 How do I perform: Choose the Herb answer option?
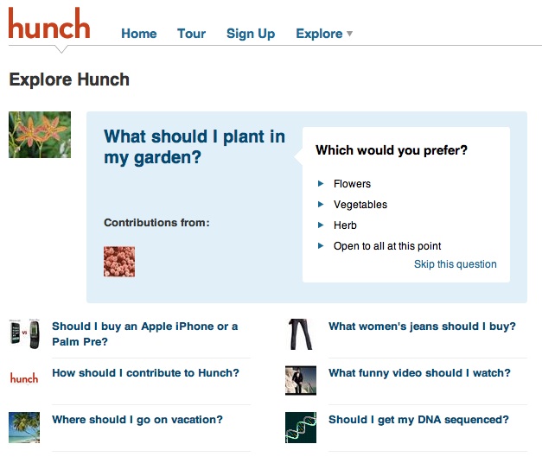[x=345, y=225]
